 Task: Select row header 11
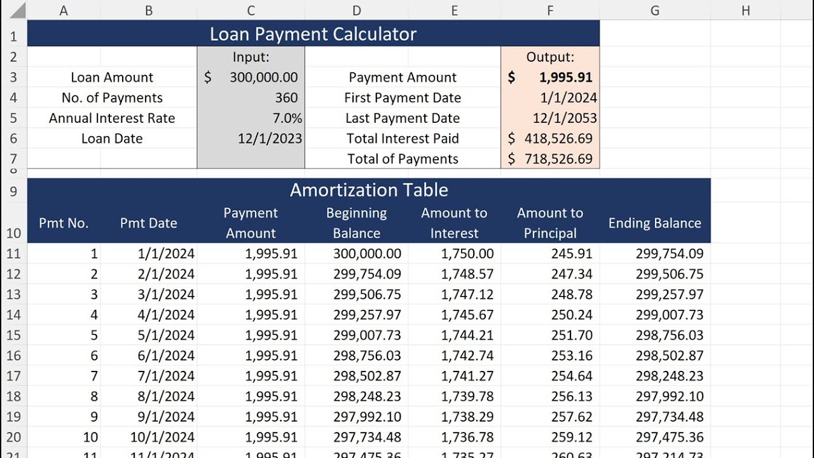(13, 254)
